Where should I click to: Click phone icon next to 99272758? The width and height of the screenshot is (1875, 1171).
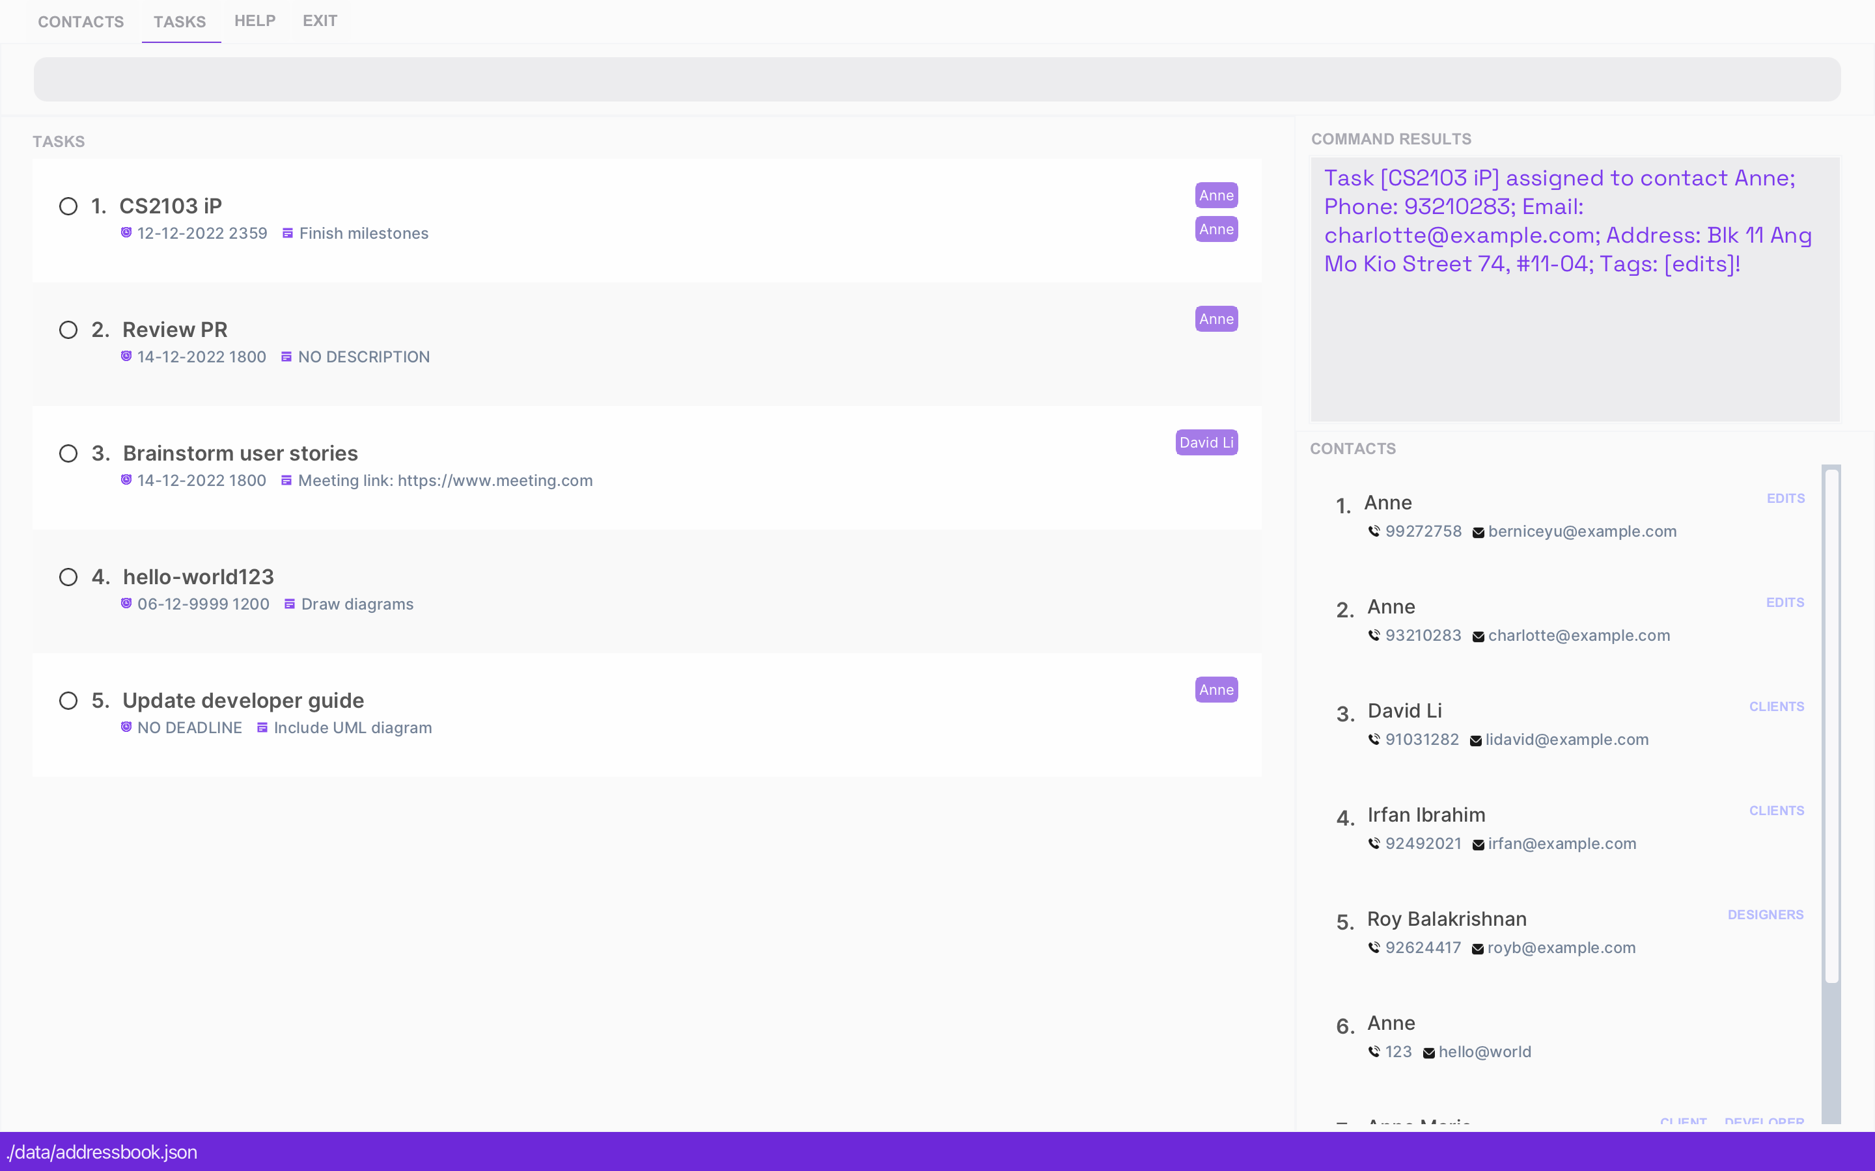(1374, 532)
